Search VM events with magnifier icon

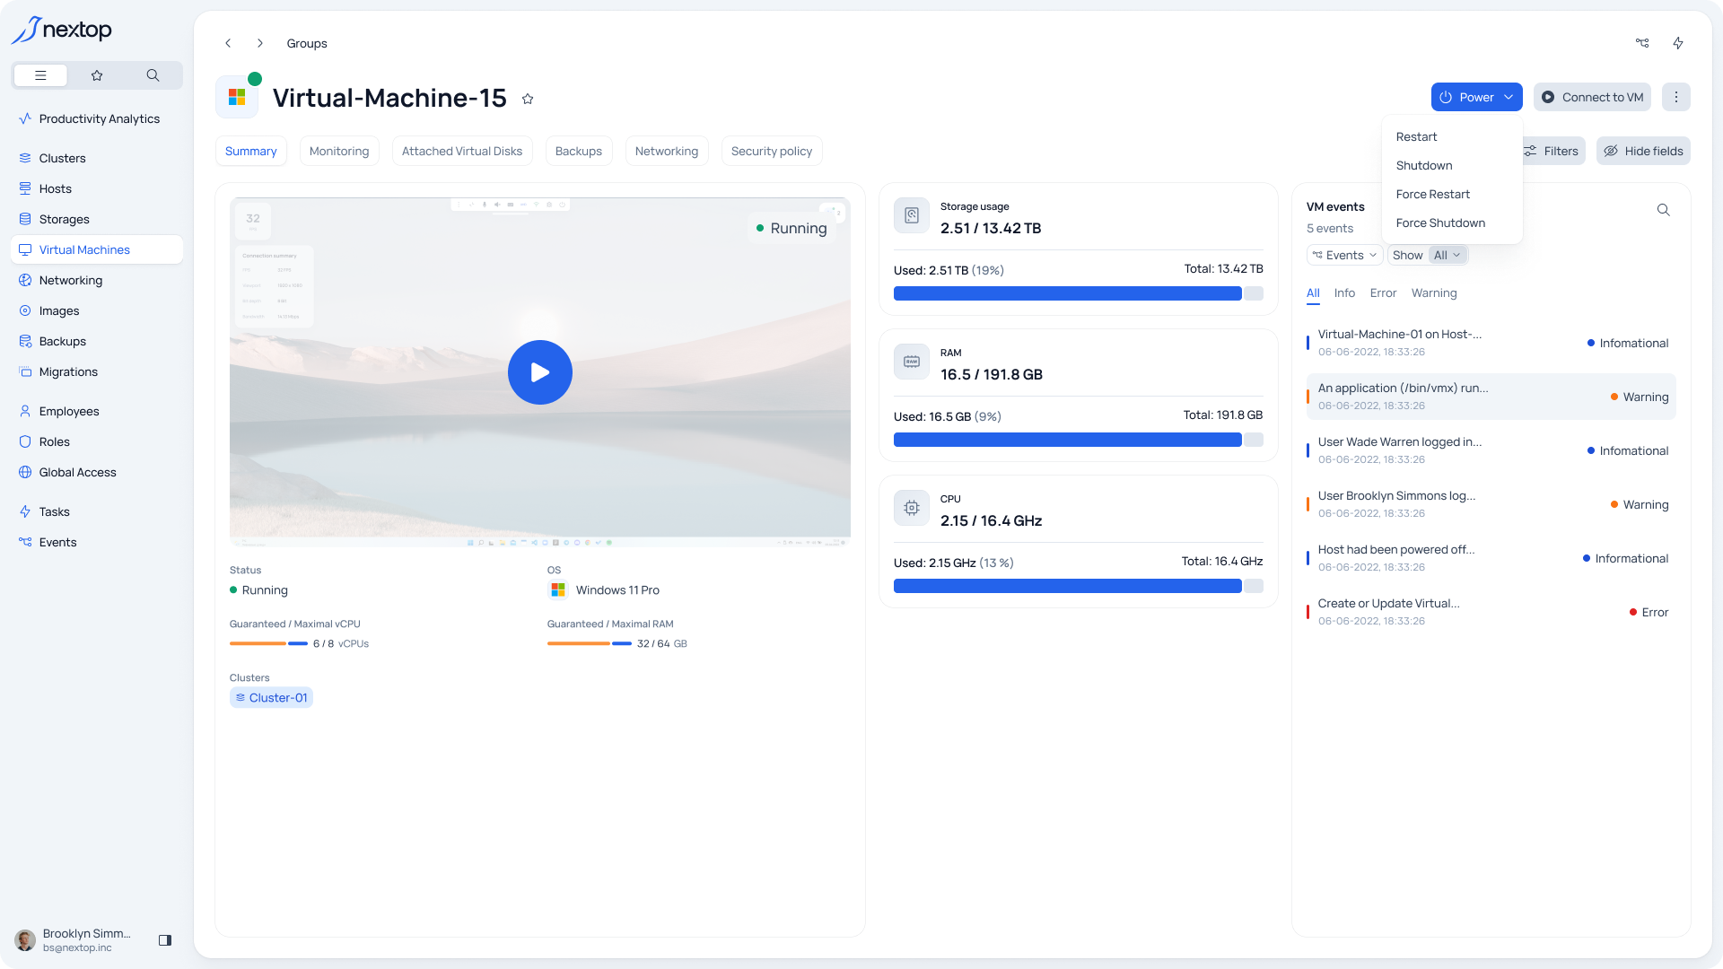1663,210
